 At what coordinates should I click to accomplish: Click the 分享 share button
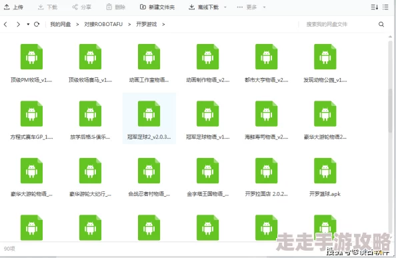click(81, 7)
